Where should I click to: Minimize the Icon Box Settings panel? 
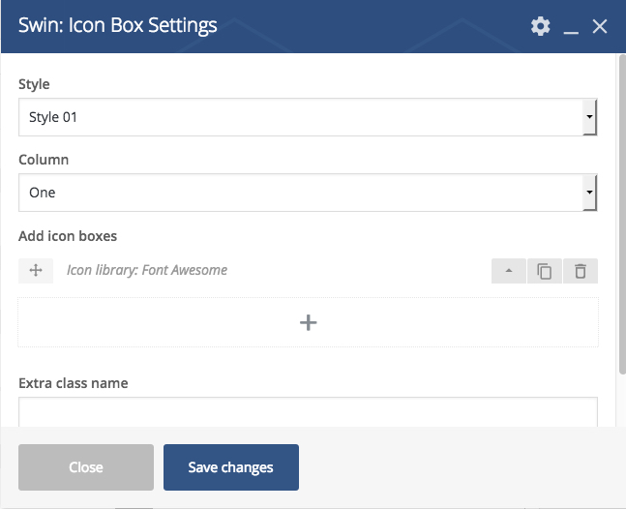(571, 27)
